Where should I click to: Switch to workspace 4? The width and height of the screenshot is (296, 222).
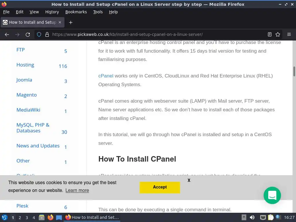[x=34, y=218]
